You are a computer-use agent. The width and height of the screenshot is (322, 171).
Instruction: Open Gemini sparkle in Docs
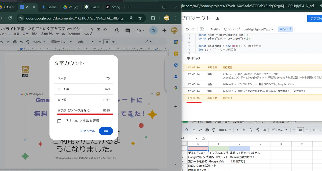pos(164,30)
